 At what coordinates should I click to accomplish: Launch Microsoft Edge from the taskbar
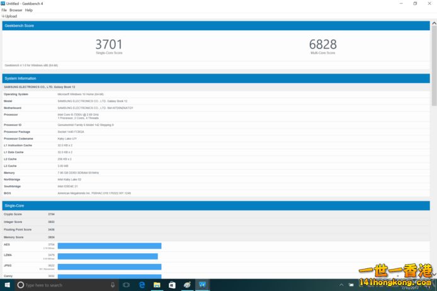point(142,285)
